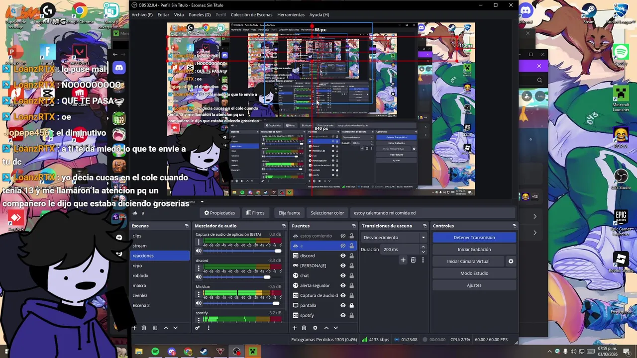
Task: Hide the discord source
Action: click(x=343, y=256)
